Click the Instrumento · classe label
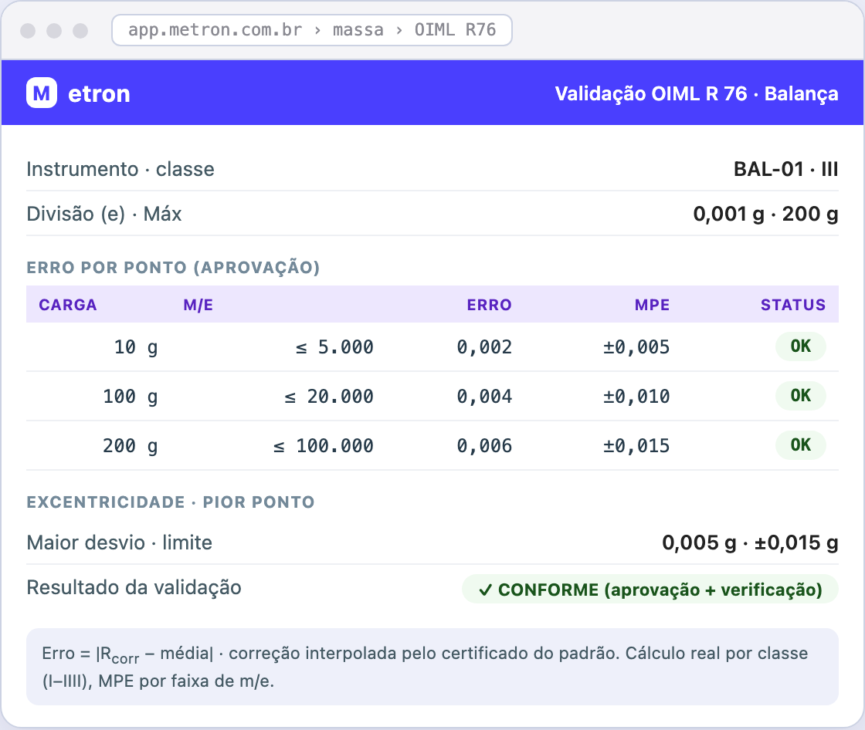Viewport: 865px width, 730px height. [x=120, y=169]
